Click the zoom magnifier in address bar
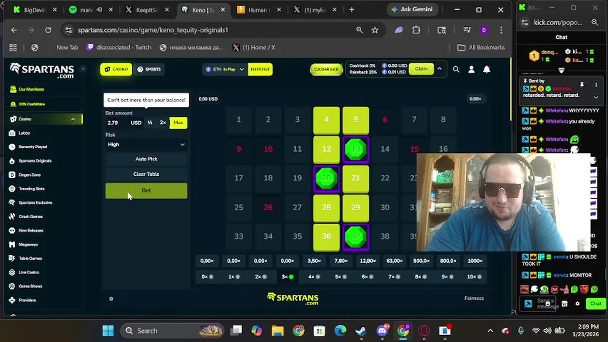 tap(360, 30)
